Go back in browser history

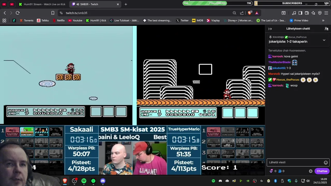(x=5, y=13)
